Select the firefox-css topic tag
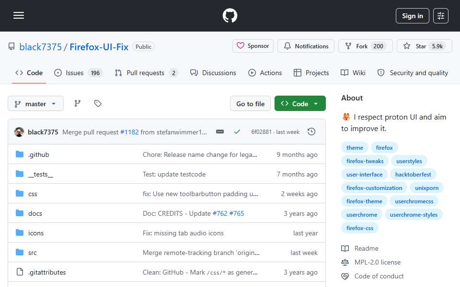Viewport: 460px width, 287px height. pyautogui.click(x=360, y=228)
